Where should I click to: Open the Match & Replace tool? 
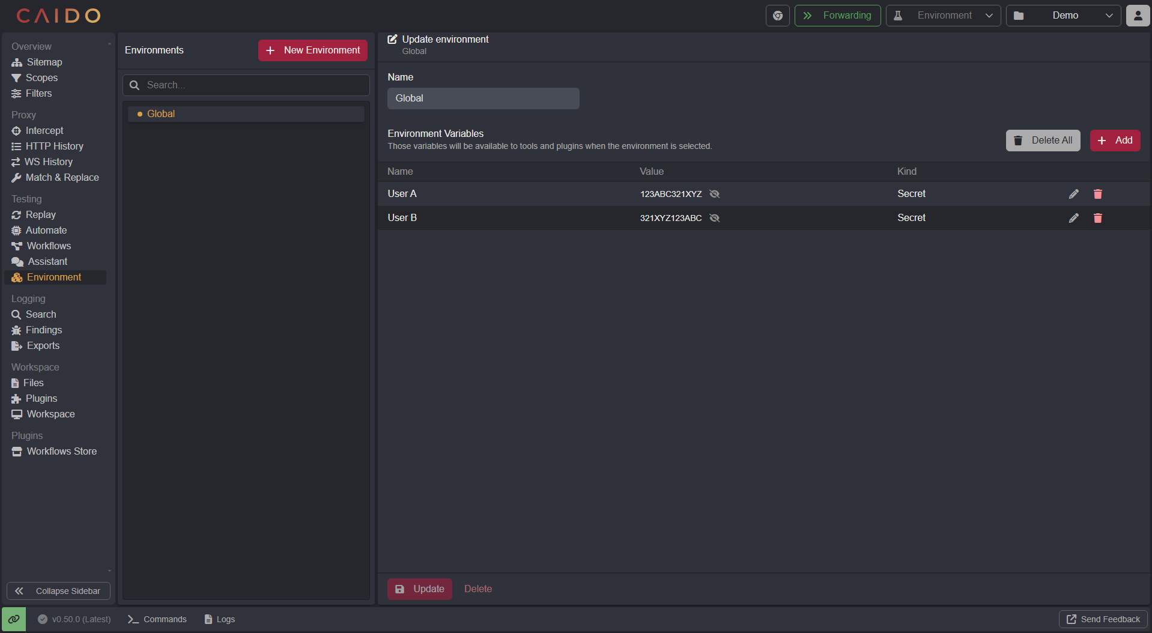click(62, 177)
